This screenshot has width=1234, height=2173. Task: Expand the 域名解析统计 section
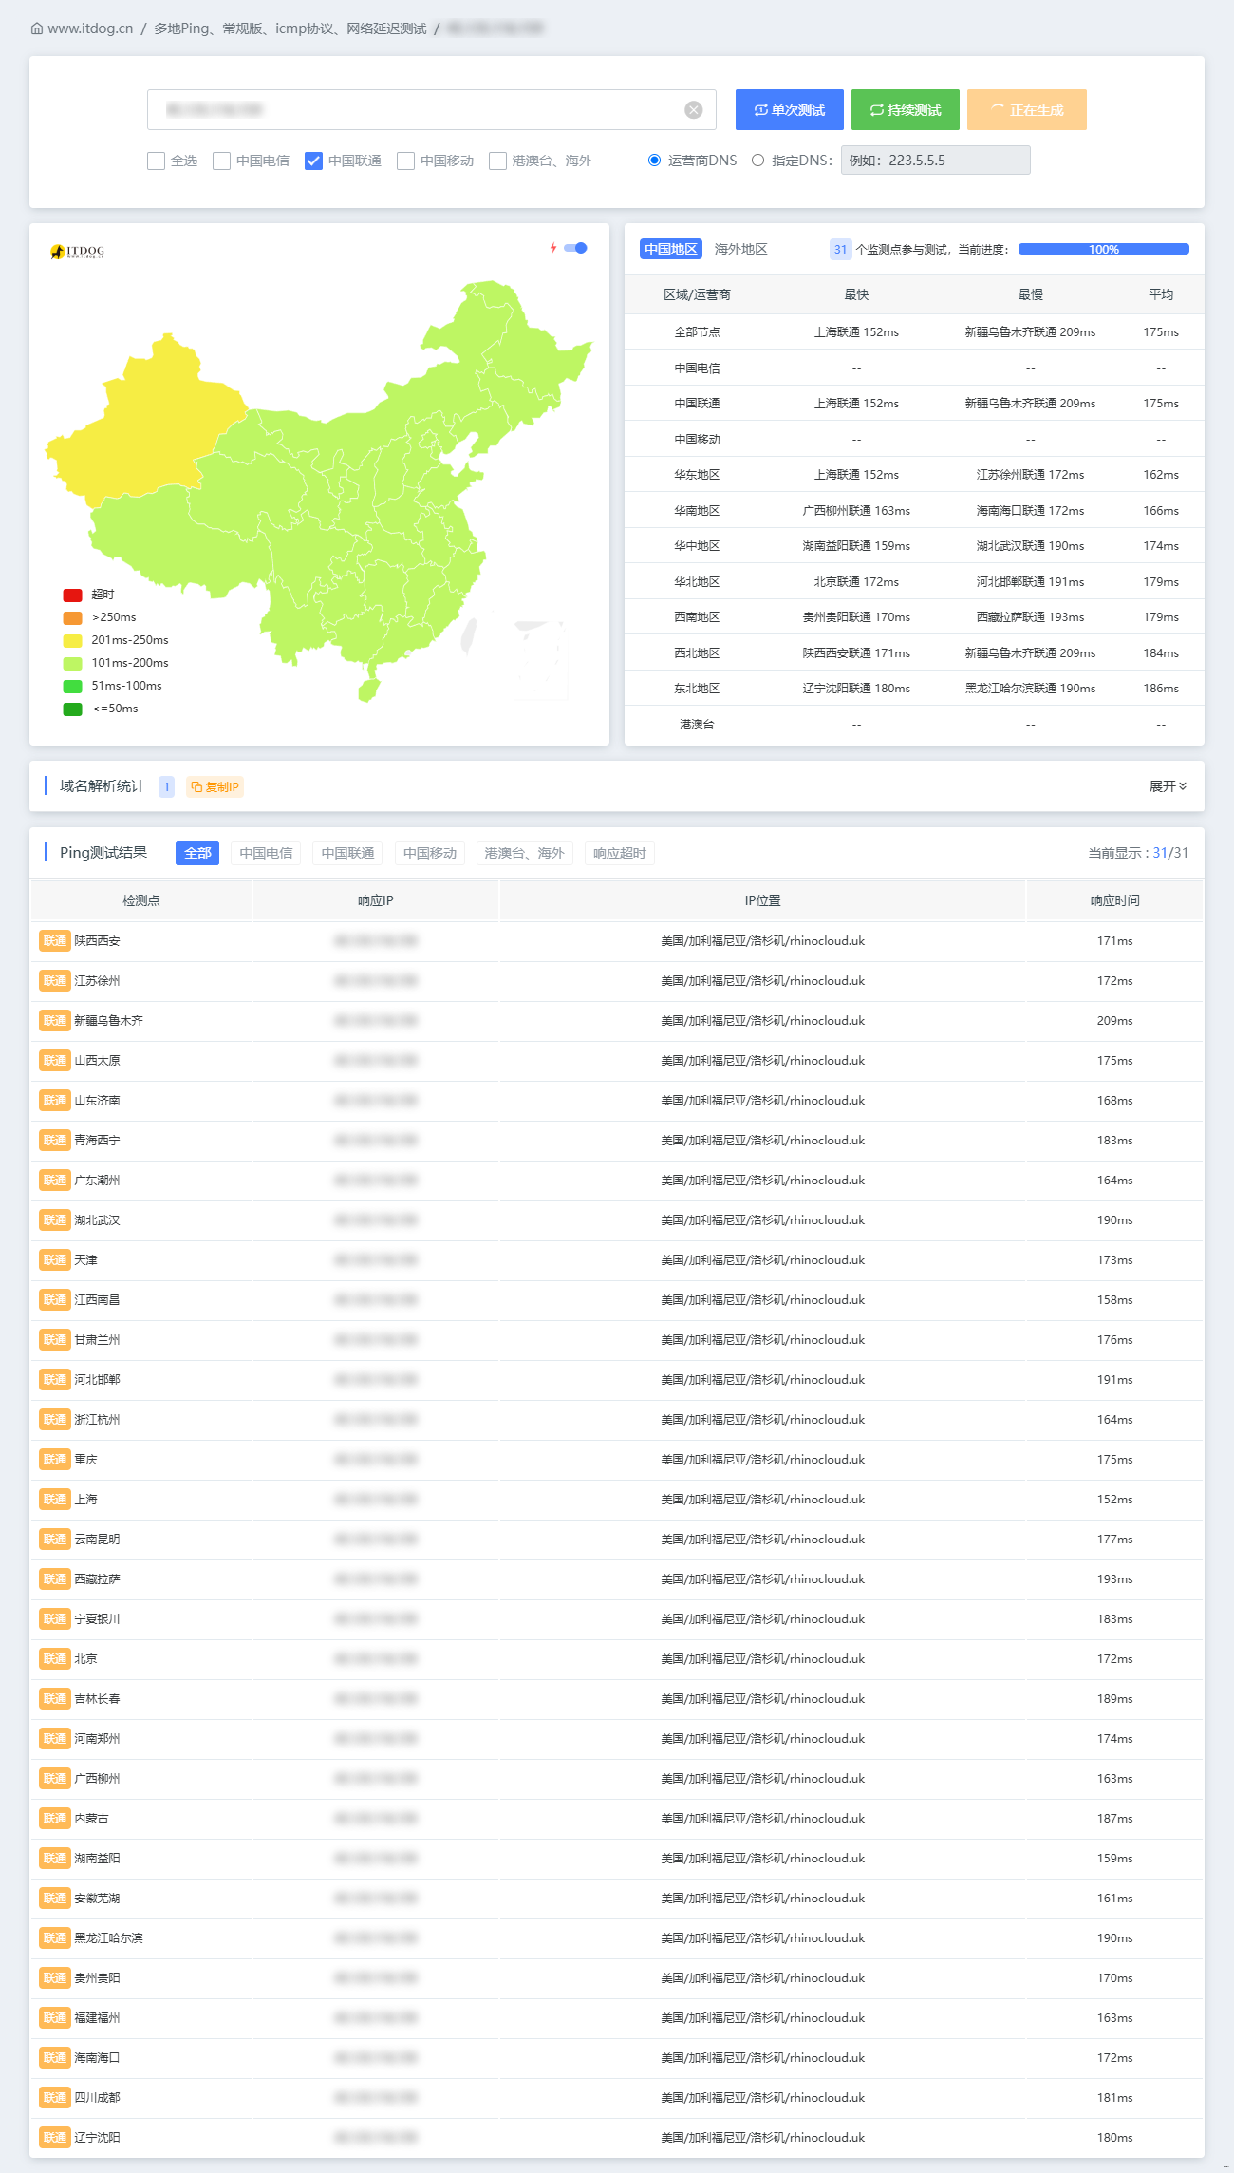click(x=1168, y=786)
